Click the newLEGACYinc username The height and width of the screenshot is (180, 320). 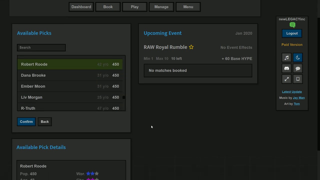pos(292,19)
